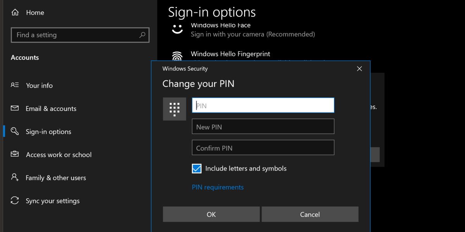465x232 pixels.
Task: Click the dial pad icon in the PIN dialog
Action: pos(174,109)
